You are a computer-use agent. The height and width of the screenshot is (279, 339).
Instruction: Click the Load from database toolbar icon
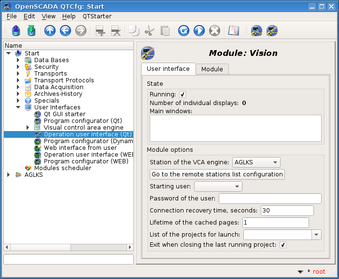click(16, 30)
